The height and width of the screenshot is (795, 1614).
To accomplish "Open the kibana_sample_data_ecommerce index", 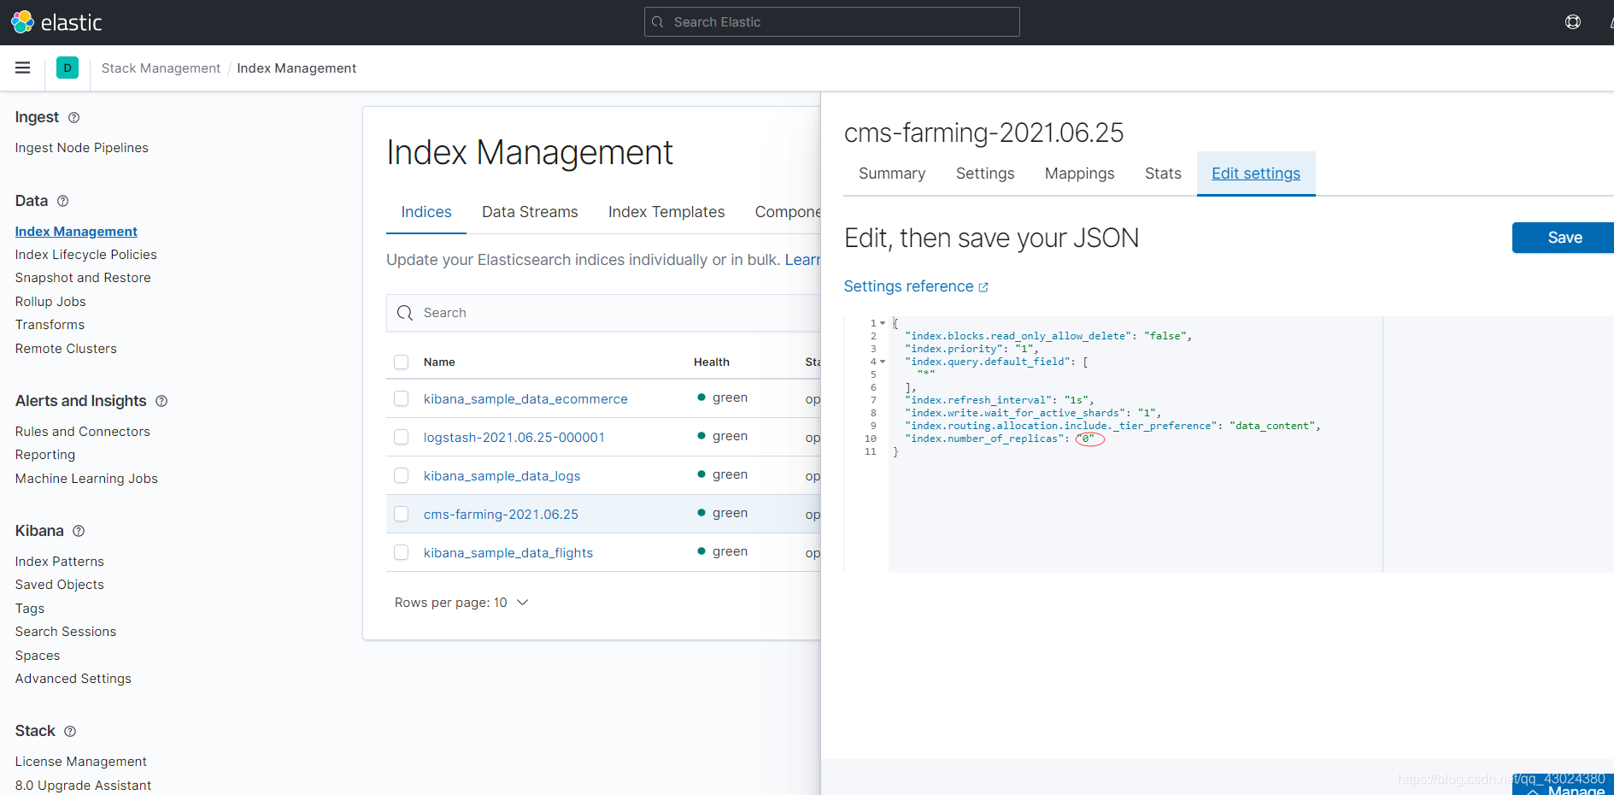I will (x=525, y=399).
